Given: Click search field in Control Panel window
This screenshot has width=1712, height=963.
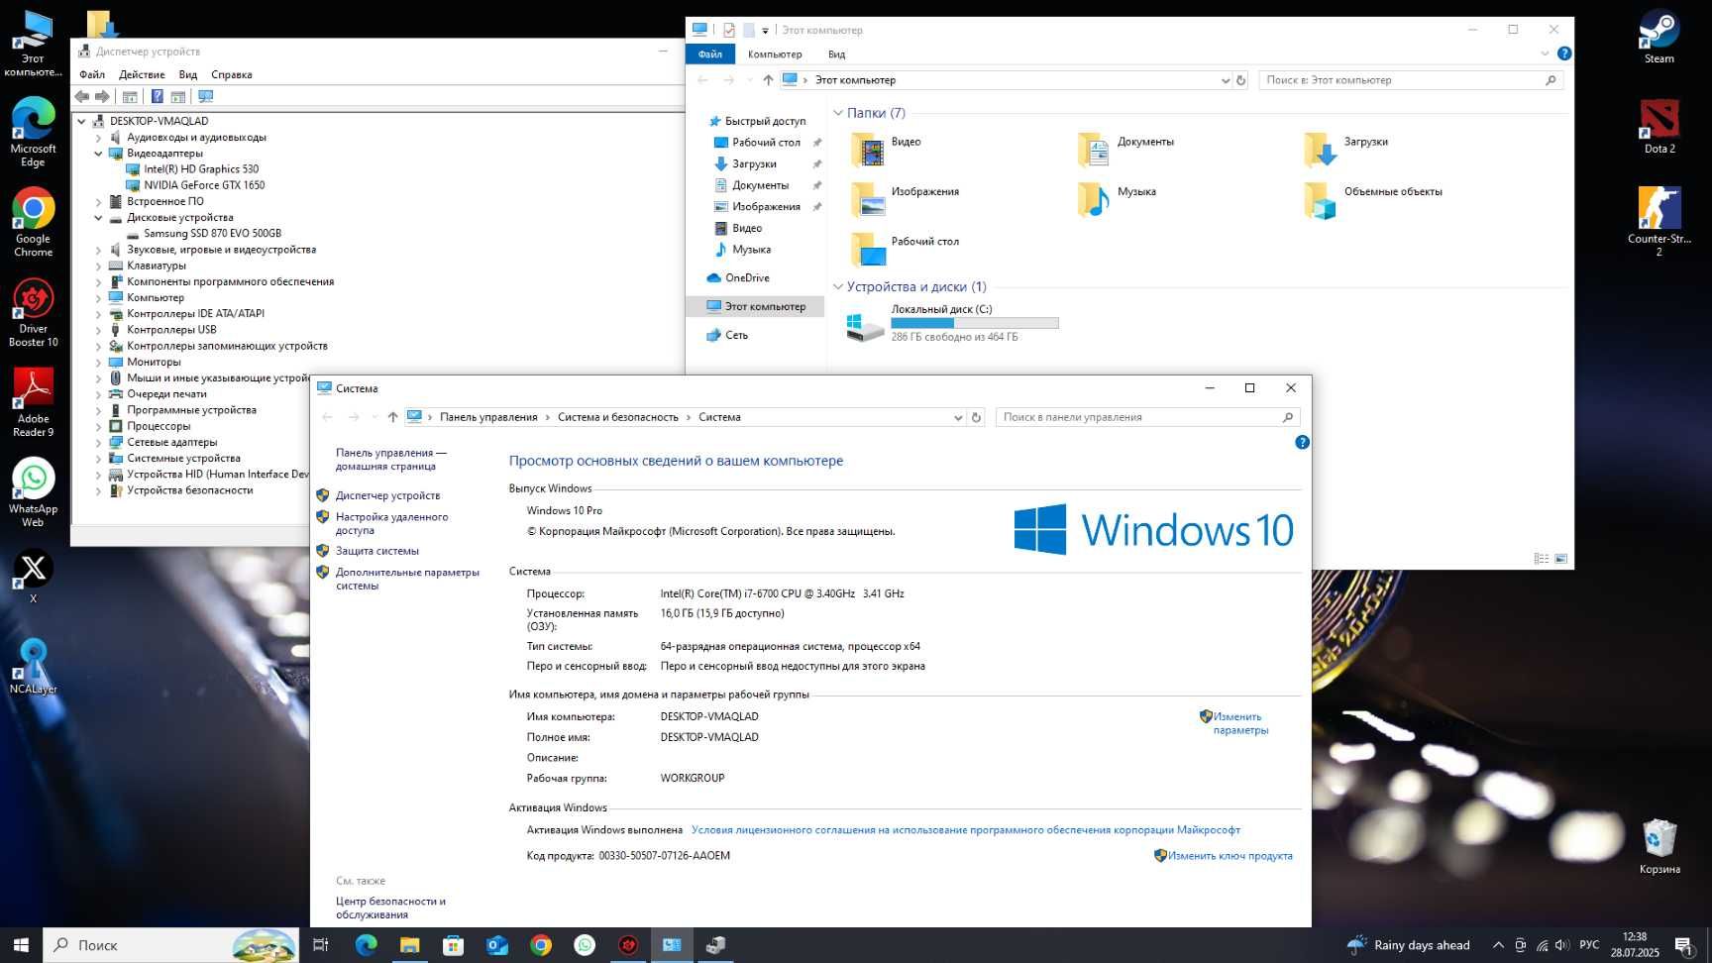Looking at the screenshot, I should pyautogui.click(x=1147, y=417).
